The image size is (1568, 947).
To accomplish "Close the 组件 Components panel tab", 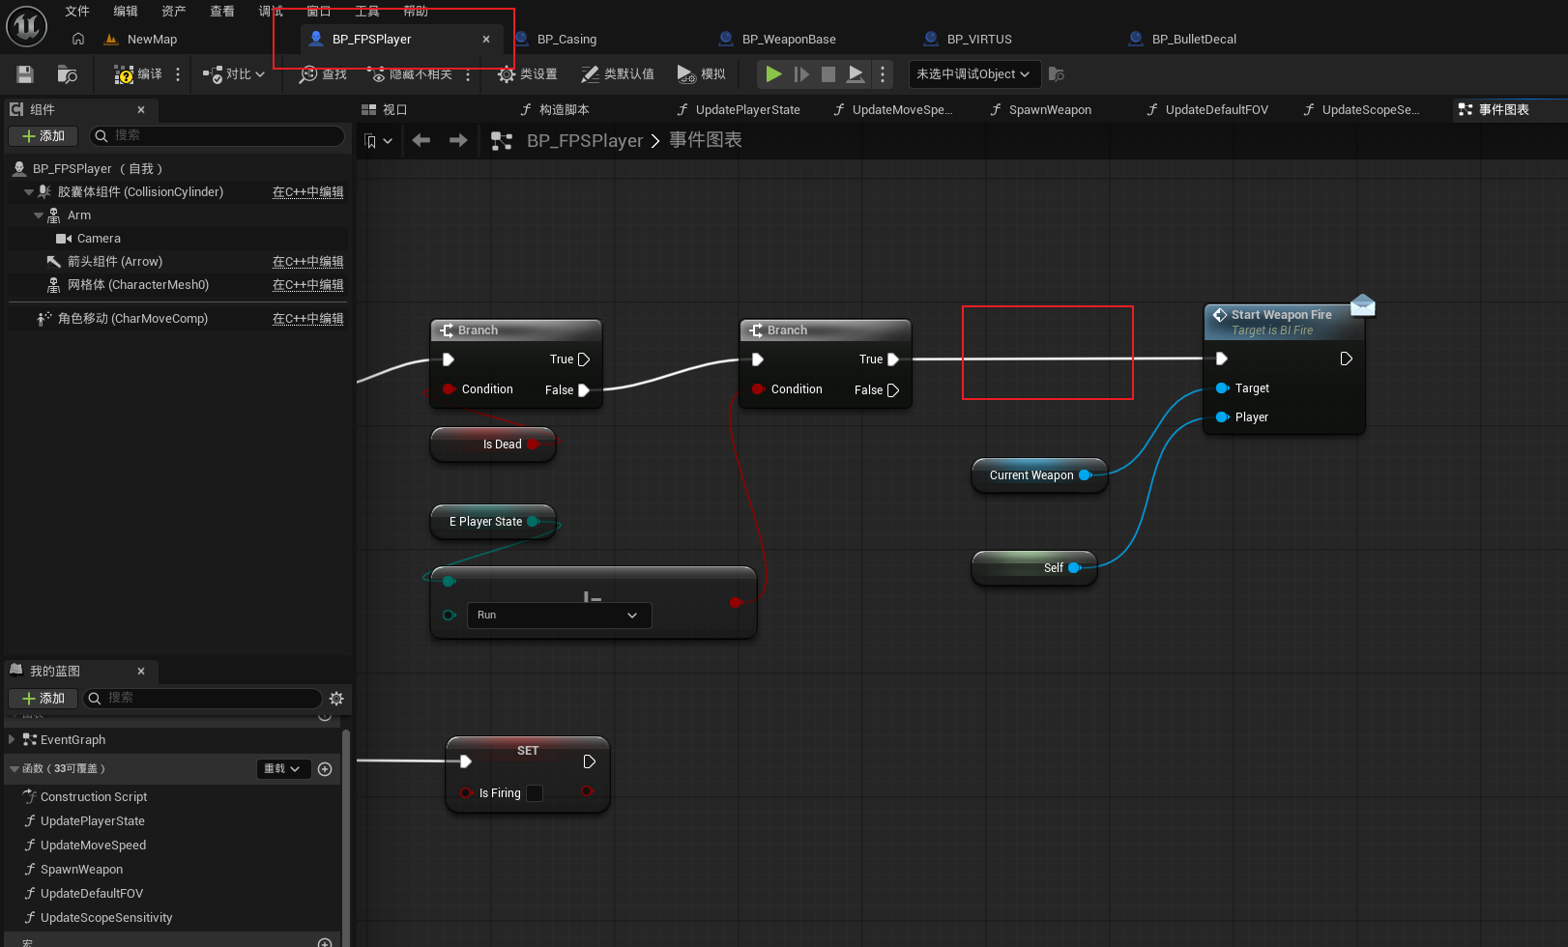I will pyautogui.click(x=141, y=110).
